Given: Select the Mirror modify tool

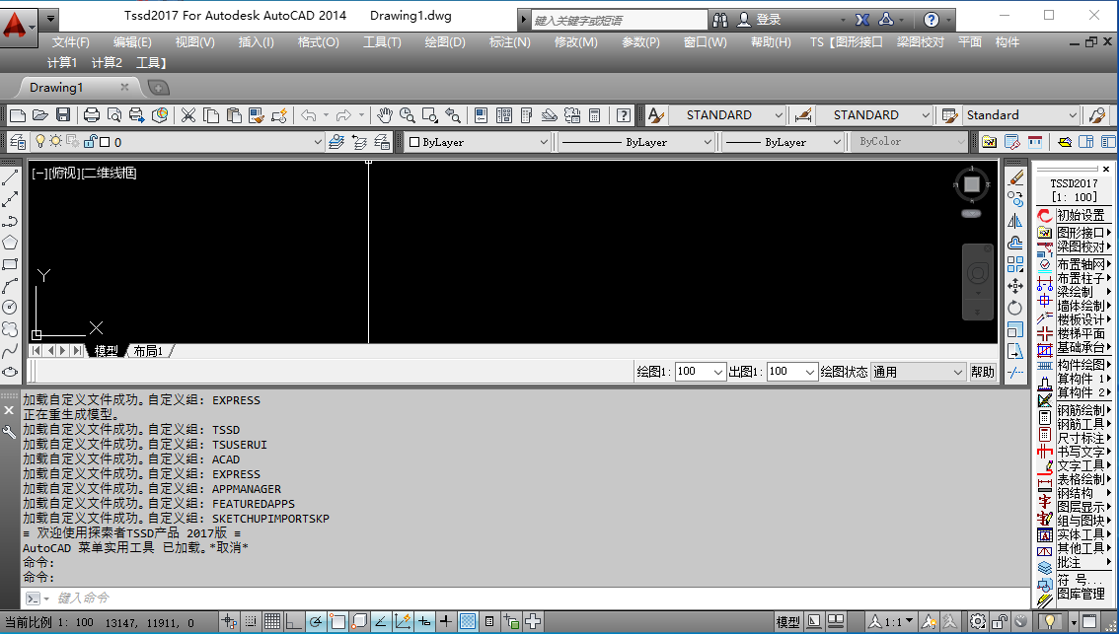Looking at the screenshot, I should click(1015, 221).
